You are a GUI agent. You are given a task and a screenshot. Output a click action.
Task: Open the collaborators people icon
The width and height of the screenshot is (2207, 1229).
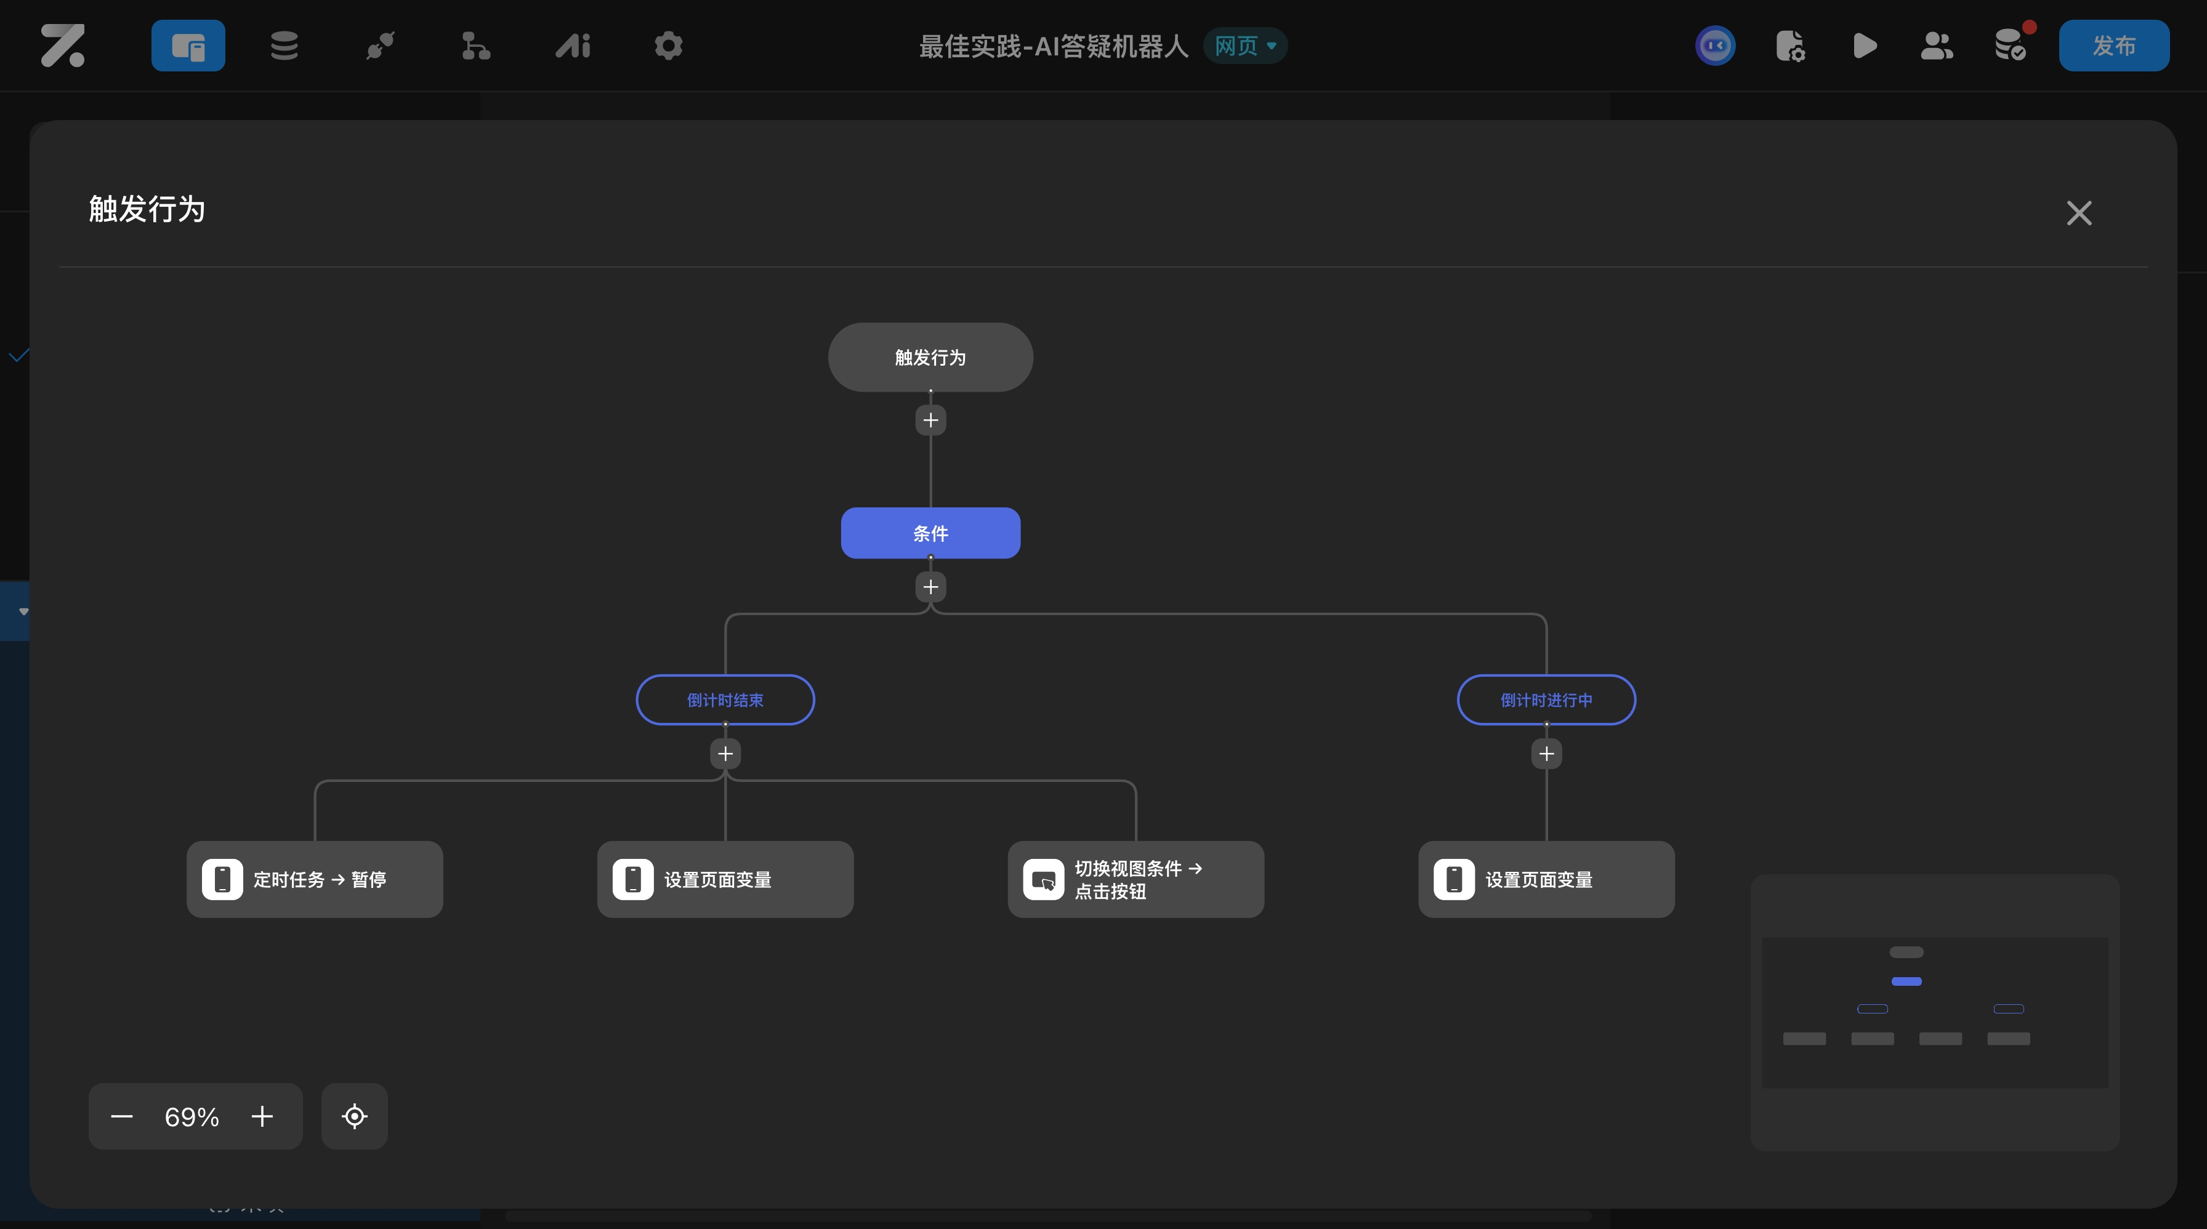coord(1936,46)
